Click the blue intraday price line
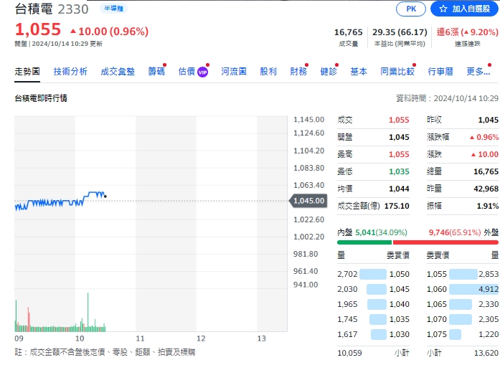 coord(60,202)
